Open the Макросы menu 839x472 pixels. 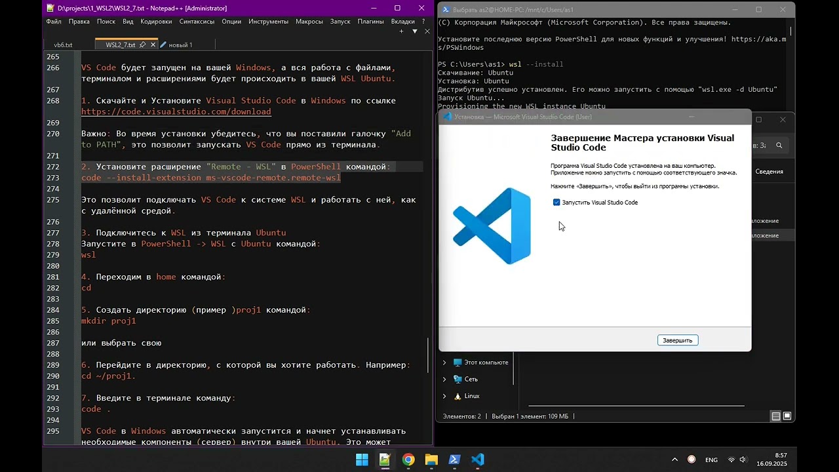pos(309,21)
